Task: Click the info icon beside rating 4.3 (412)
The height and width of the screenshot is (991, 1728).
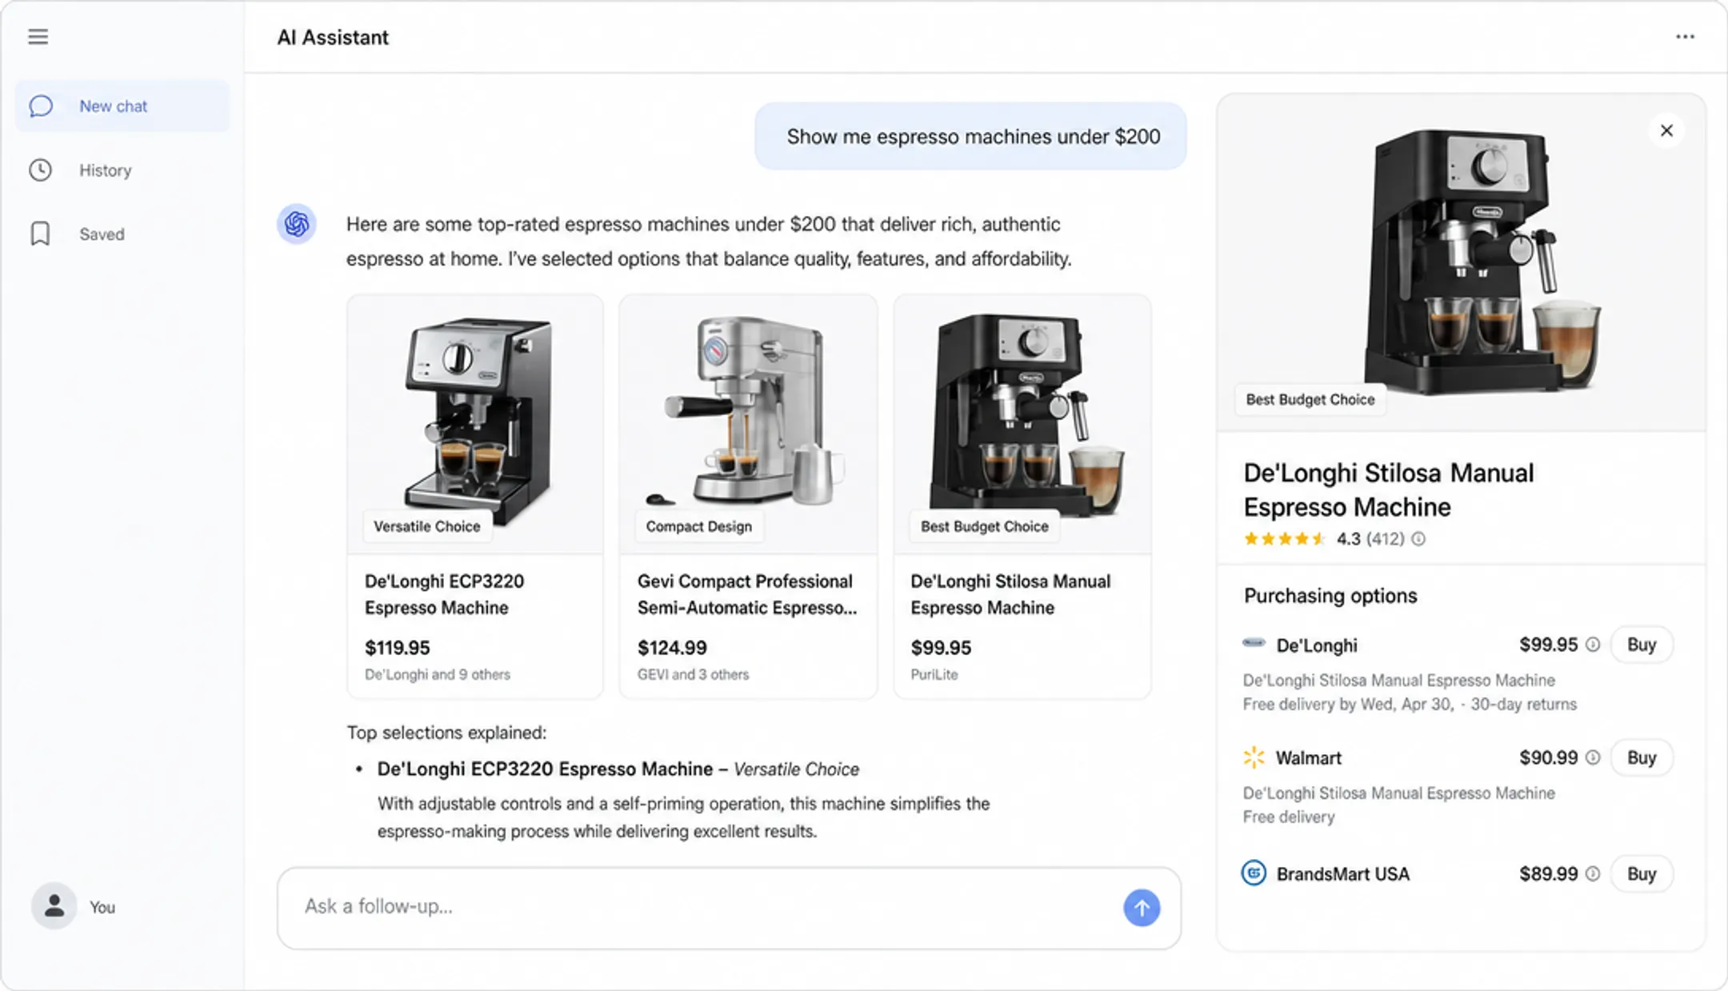Action: click(1418, 539)
